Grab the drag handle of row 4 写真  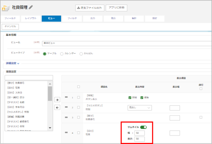pyautogui.click(x=66, y=133)
